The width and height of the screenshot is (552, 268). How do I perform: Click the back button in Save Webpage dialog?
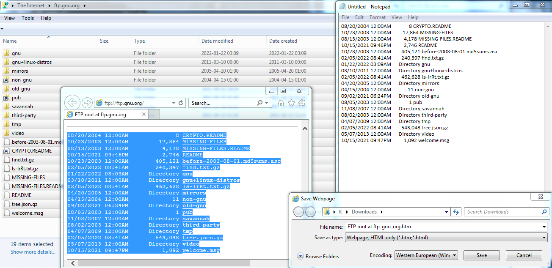pyautogui.click(x=298, y=212)
